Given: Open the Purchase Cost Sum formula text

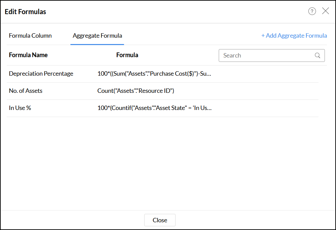Looking at the screenshot, I should [154, 74].
